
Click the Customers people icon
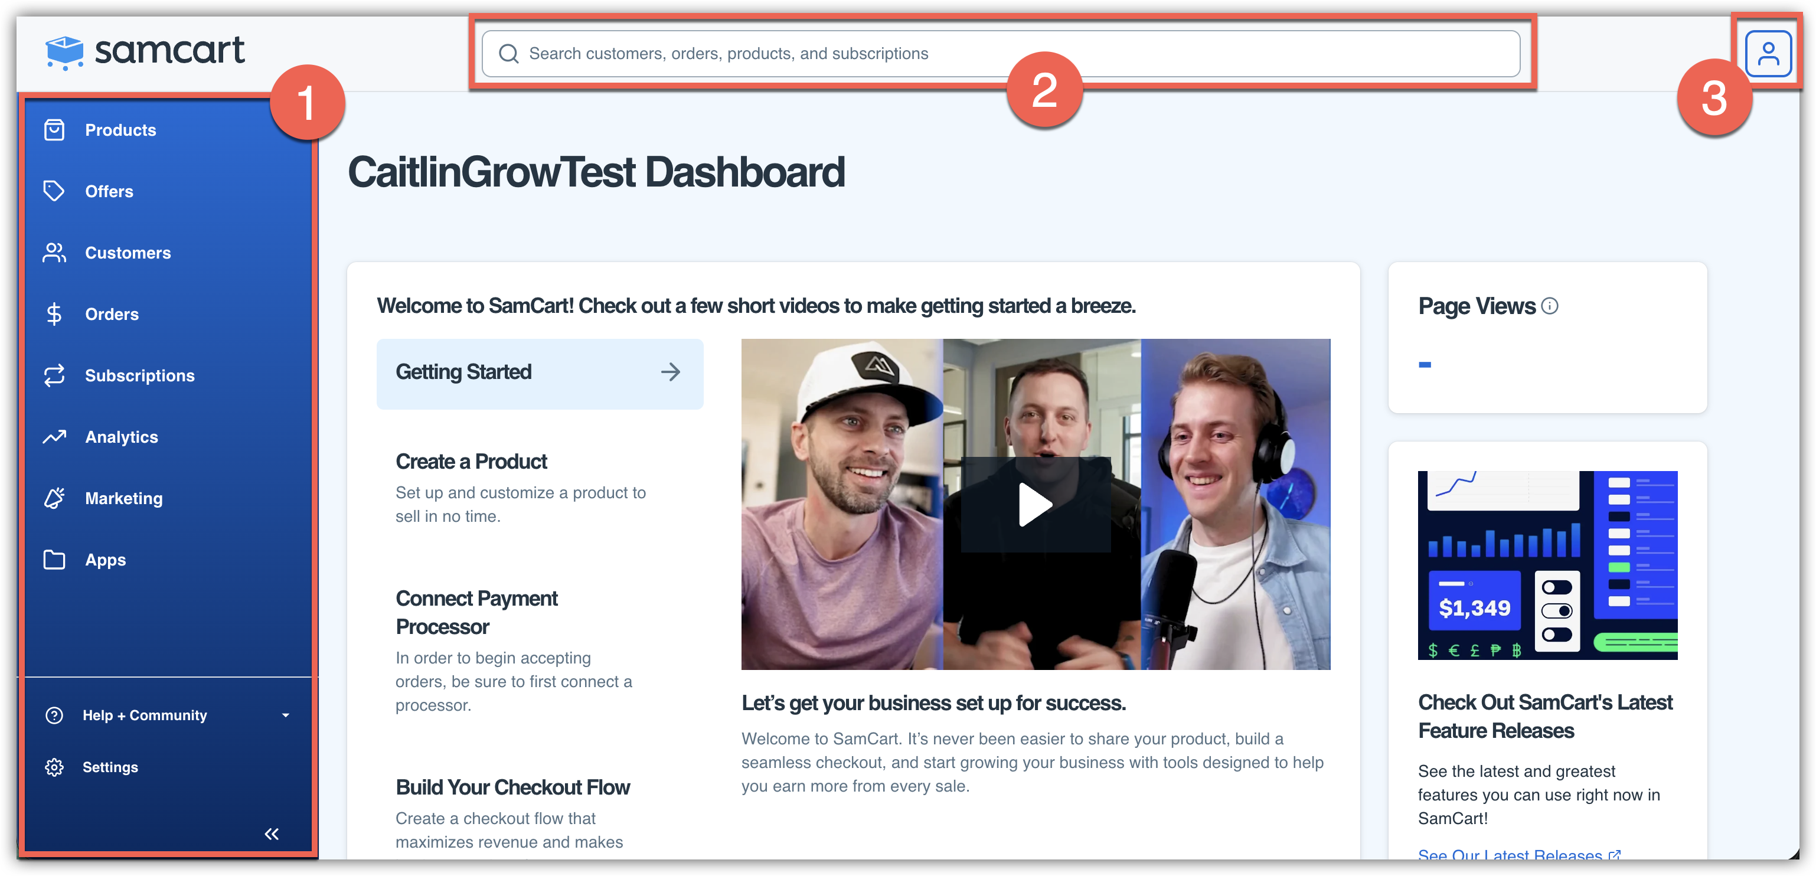(x=54, y=253)
